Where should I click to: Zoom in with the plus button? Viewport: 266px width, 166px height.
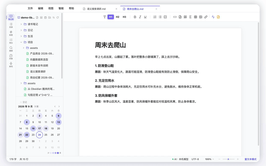(x=238, y=159)
